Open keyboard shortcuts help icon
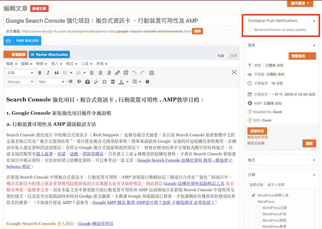322x229 pixels. pyautogui.click(x=147, y=82)
